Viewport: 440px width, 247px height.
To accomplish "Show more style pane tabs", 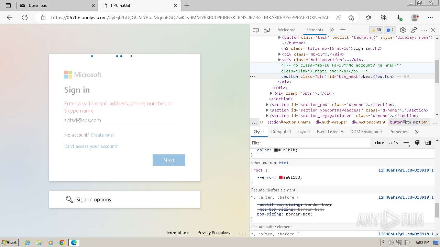I will pyautogui.click(x=417, y=132).
